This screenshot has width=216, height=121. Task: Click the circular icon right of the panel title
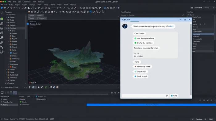(x=183, y=15)
